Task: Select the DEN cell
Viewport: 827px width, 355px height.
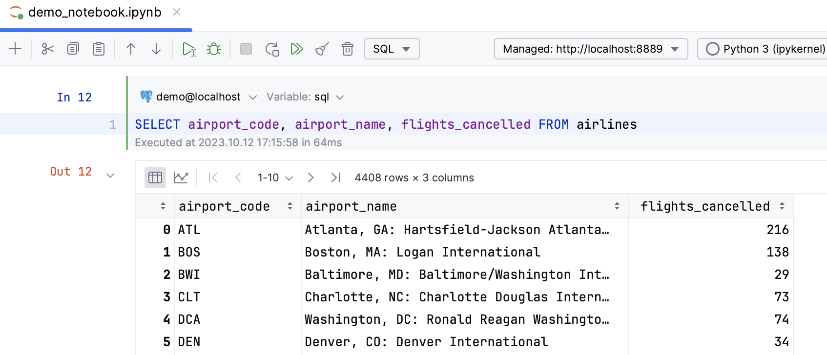Action: click(237, 342)
